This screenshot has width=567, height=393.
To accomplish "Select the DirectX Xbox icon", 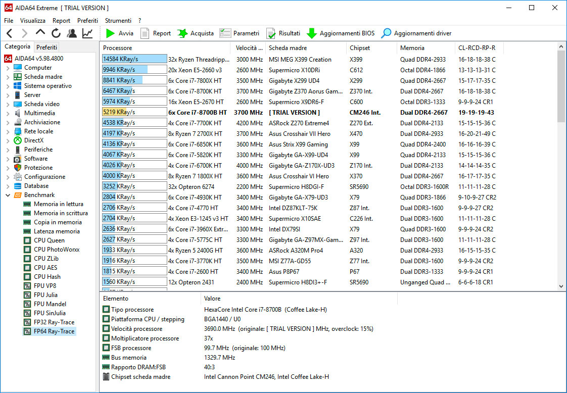I will tap(17, 140).
